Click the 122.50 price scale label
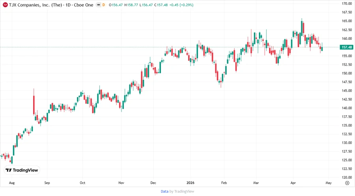Viewport: 355px width, 196px height. [x=347, y=169]
